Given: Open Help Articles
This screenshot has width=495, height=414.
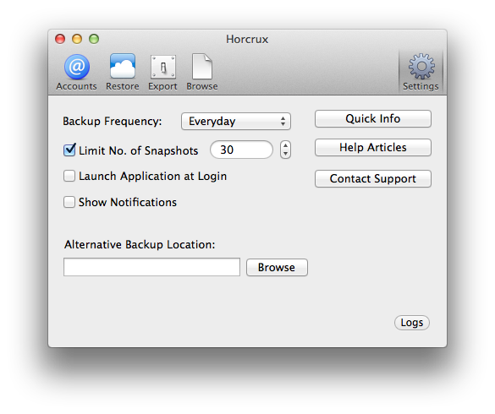Looking at the screenshot, I should pyautogui.click(x=373, y=148).
